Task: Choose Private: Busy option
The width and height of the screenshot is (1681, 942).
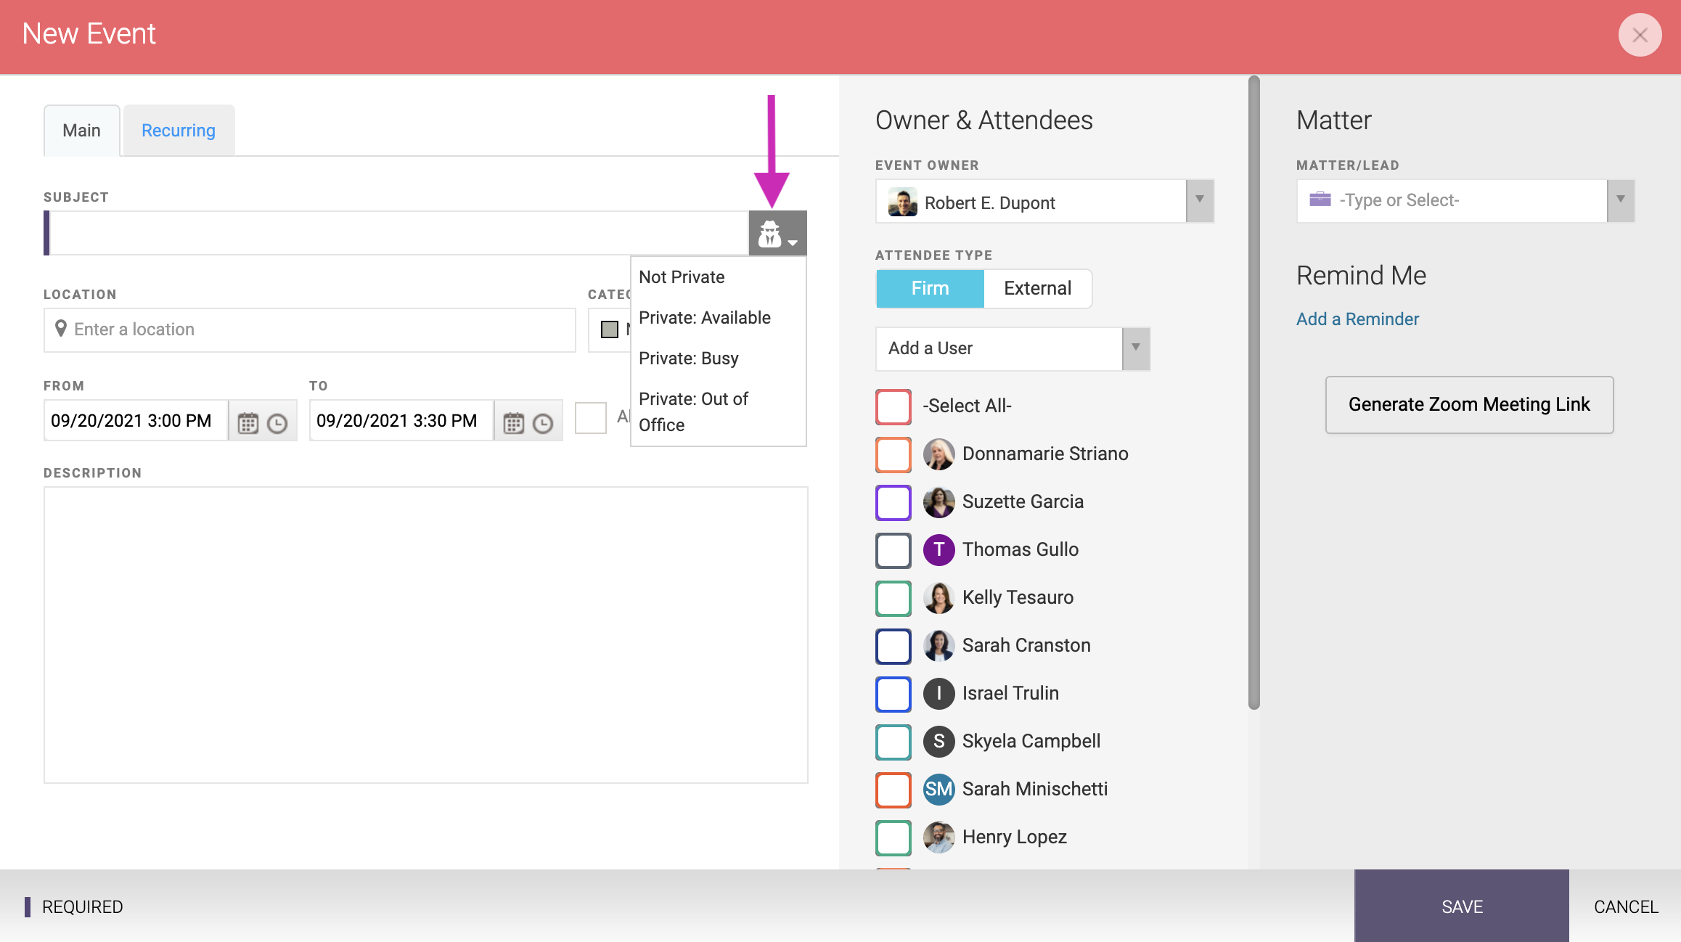Action: tap(719, 359)
